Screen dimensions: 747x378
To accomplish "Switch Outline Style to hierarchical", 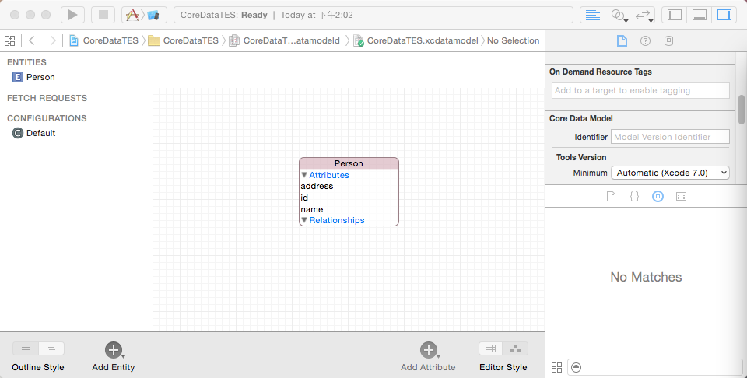I will (51, 348).
